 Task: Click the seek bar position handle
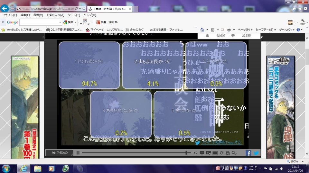186,152
